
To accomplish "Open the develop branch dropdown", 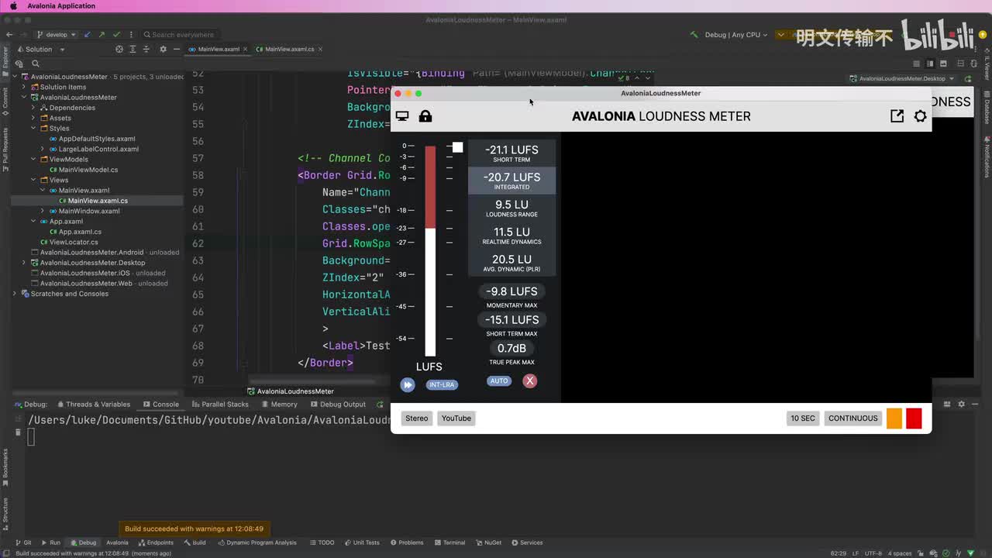I will click(57, 35).
